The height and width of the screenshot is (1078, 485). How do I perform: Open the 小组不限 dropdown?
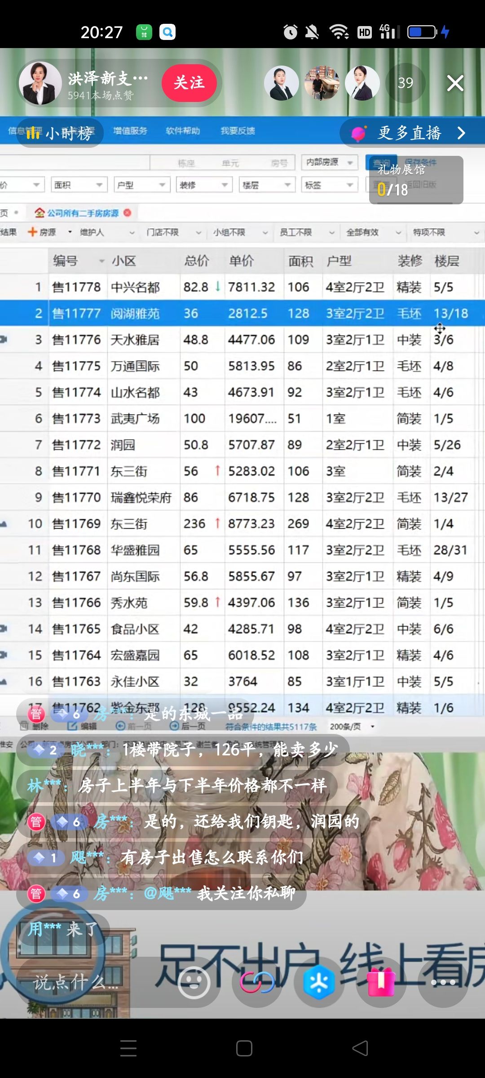pos(240,232)
